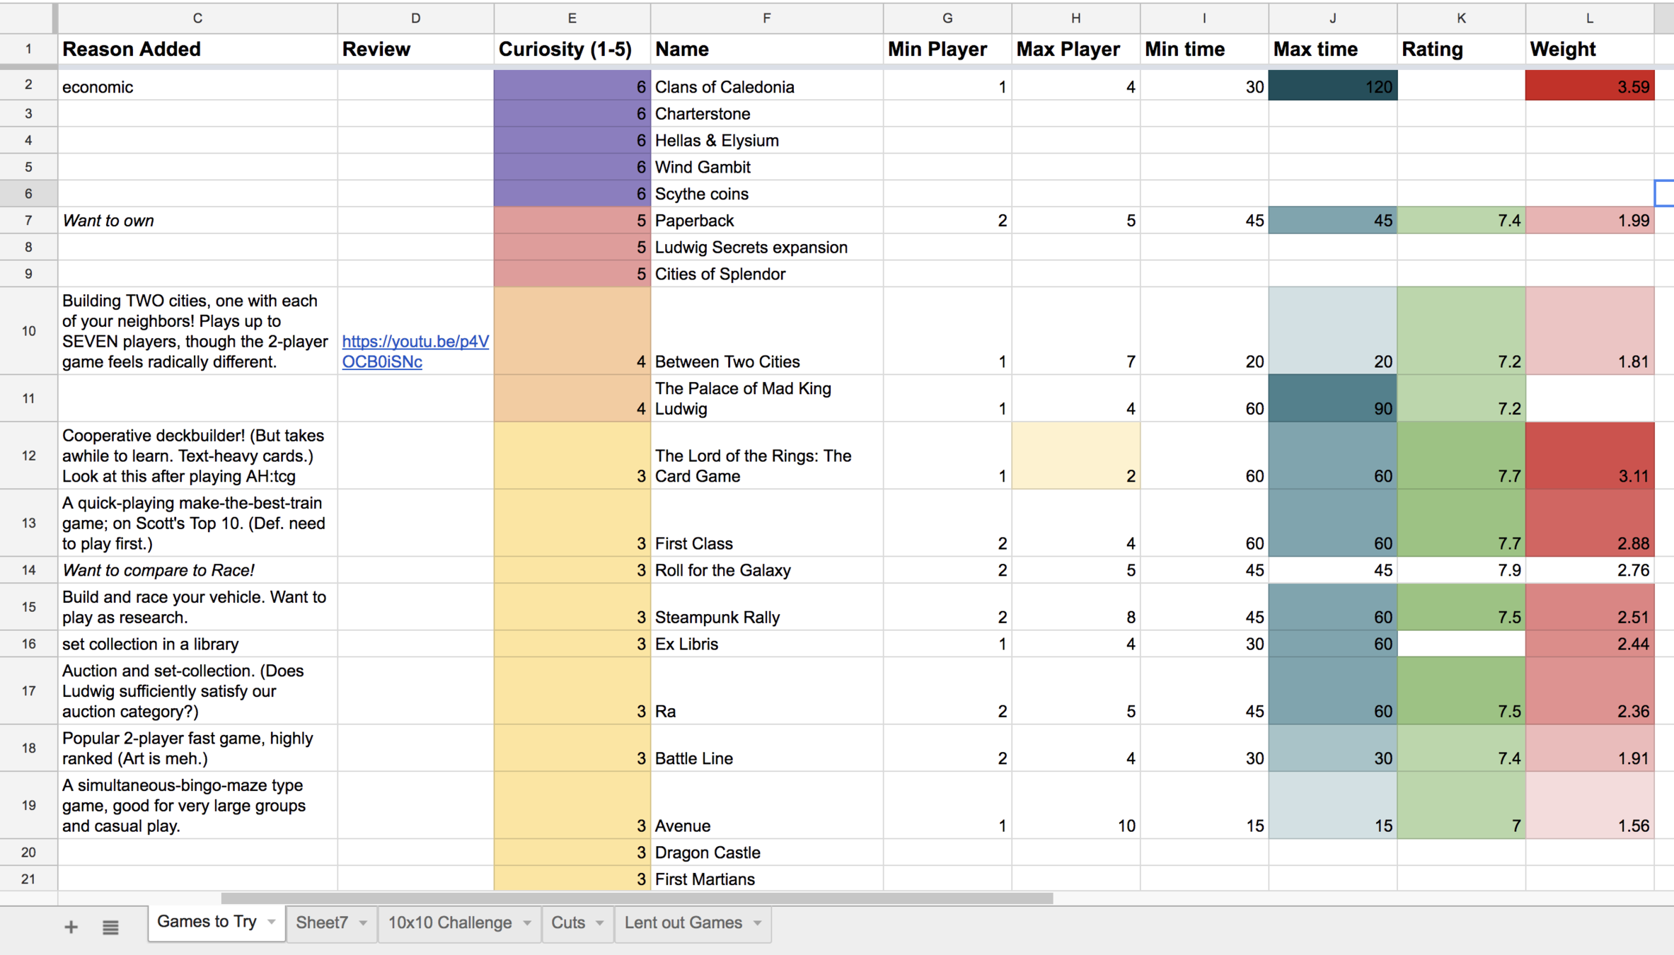Viewport: 1674px width, 955px height.
Task: Select the dark red 3.59 weight cell
Action: pos(1589,86)
